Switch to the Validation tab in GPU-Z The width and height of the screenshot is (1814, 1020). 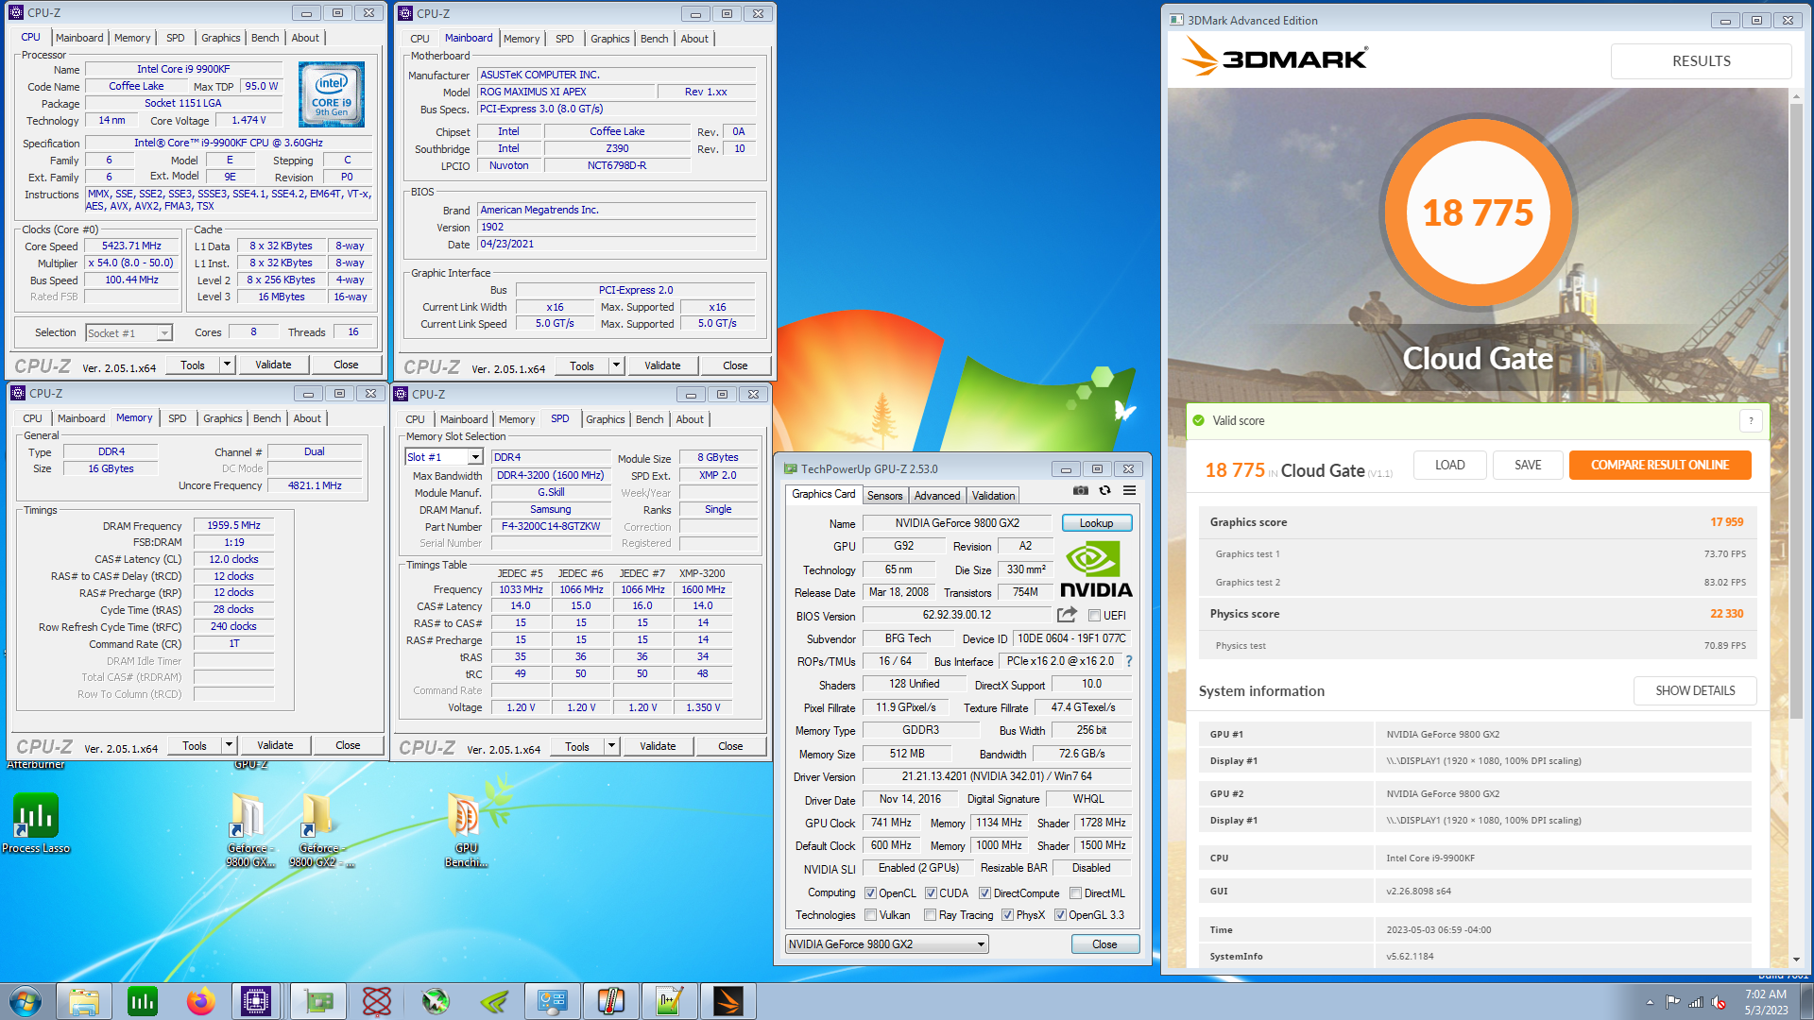pos(993,496)
